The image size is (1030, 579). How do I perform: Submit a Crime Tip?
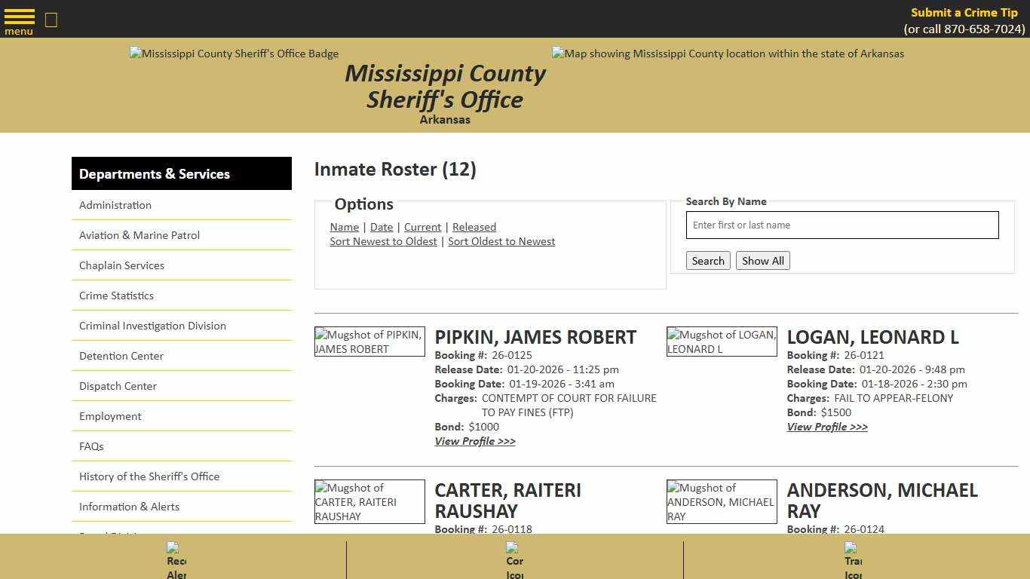point(964,12)
